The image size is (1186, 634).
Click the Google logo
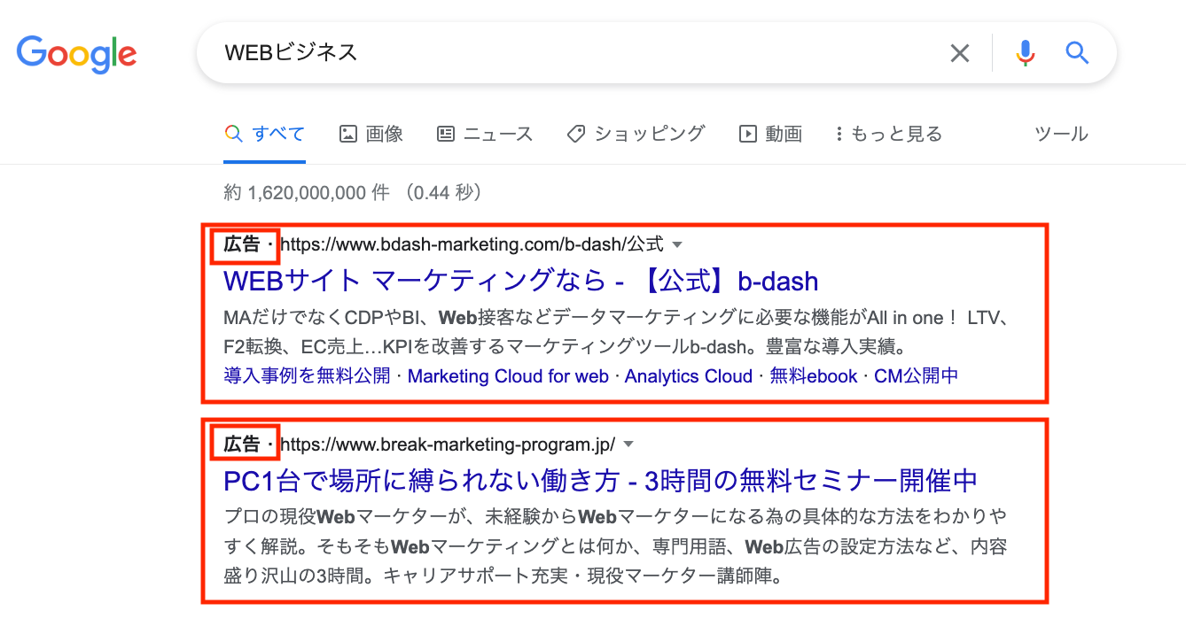coord(76,54)
